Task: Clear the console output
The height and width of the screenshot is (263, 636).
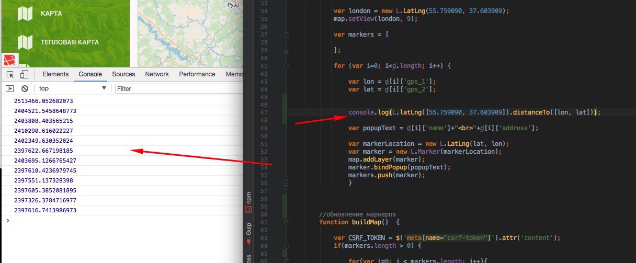Action: (25, 88)
